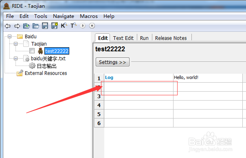Screen dimensions: 246x158
Task: Save the current file with Save icon
Action: pos(45,26)
